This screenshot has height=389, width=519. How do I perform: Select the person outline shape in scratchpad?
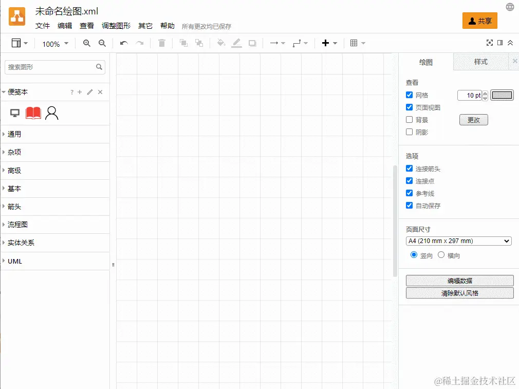point(51,113)
